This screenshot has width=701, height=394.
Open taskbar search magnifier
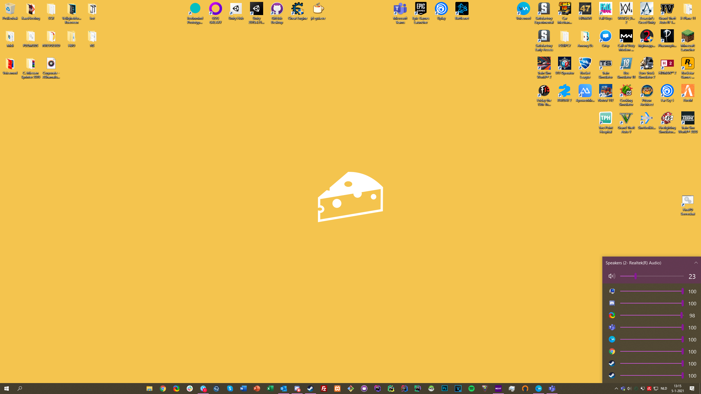(x=20, y=389)
